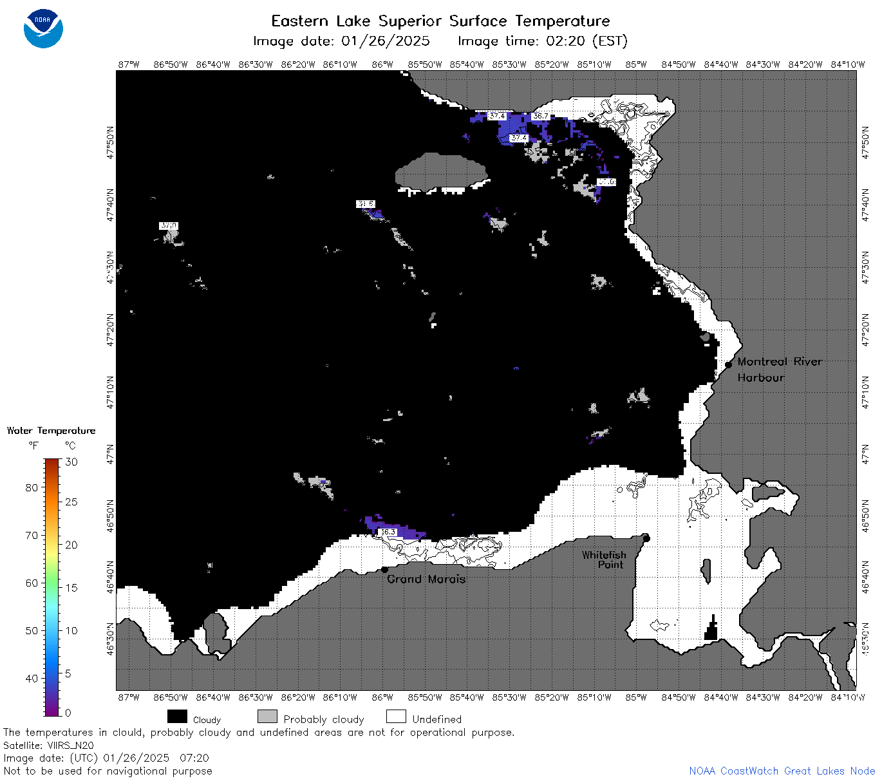
Task: Click the 5 Celsius tick label
Action: [x=68, y=673]
